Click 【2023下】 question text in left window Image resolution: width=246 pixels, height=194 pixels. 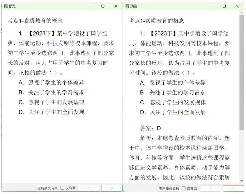61,53
